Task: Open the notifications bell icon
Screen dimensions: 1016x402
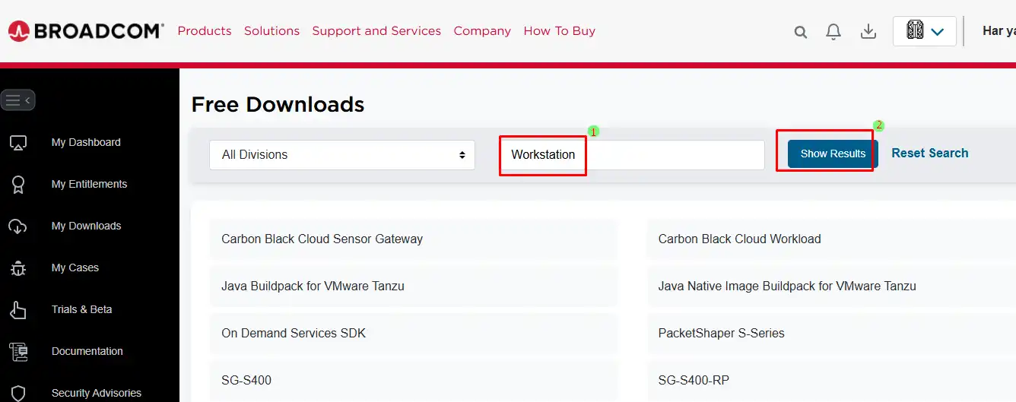Action: pos(833,32)
